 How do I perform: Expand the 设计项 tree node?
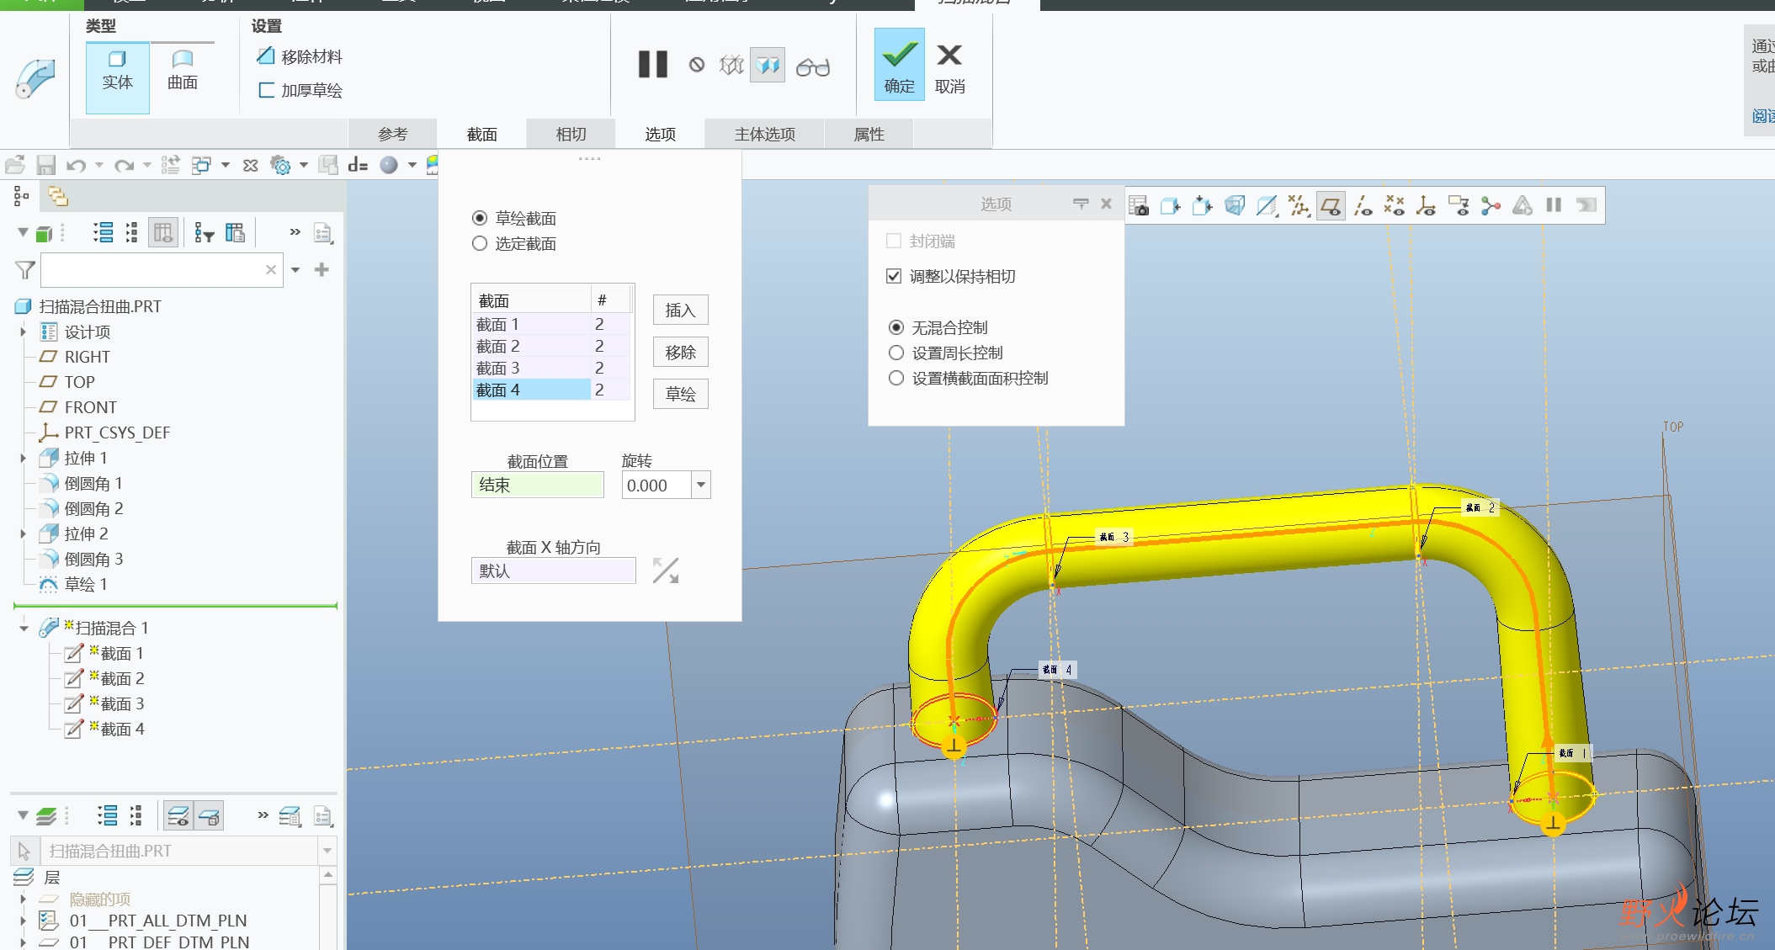point(24,332)
